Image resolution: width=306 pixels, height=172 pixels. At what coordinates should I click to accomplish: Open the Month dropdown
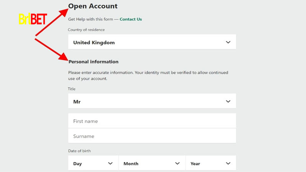pos(152,163)
